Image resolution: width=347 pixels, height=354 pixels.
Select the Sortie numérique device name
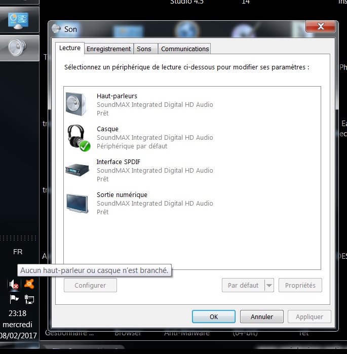tap(122, 194)
